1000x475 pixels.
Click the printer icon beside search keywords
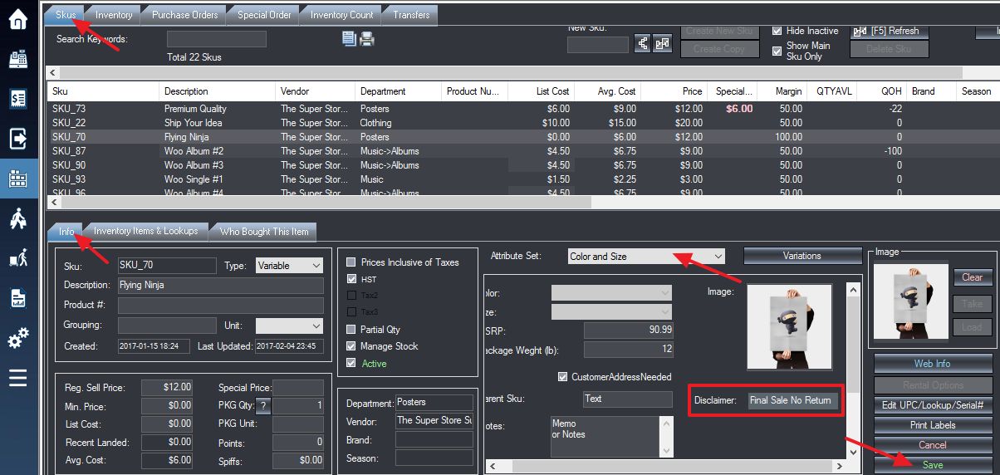(366, 38)
